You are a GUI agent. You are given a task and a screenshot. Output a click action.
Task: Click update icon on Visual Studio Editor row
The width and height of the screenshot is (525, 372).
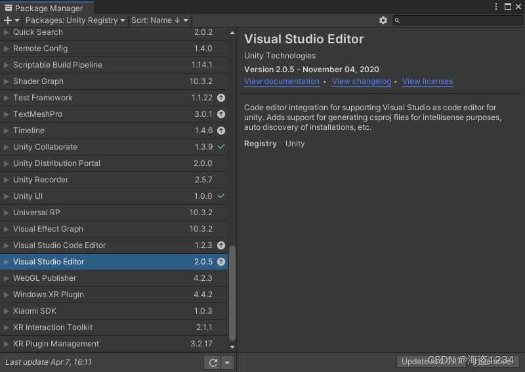pyautogui.click(x=221, y=262)
